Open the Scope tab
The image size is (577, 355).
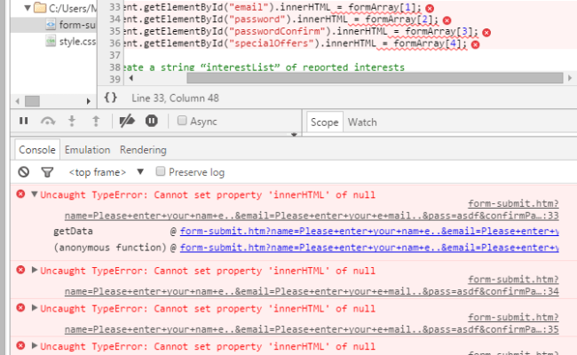tap(325, 122)
